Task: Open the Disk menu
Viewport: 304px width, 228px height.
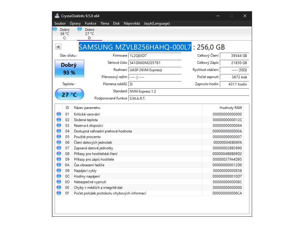Action: tap(116, 23)
